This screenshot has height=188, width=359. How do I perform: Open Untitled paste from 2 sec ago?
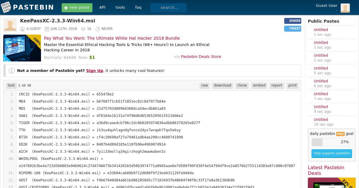click(x=321, y=56)
